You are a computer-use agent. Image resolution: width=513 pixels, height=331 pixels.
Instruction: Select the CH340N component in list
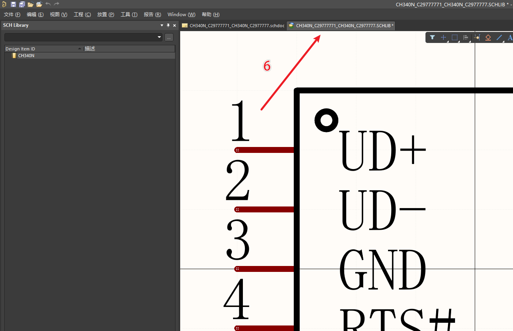(26, 56)
